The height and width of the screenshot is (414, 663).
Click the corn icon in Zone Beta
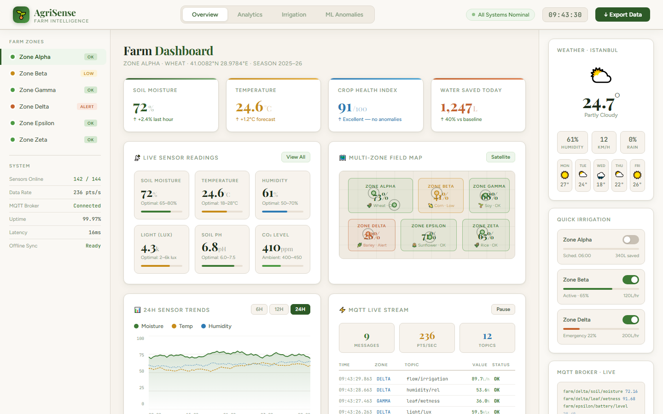tap(430, 206)
